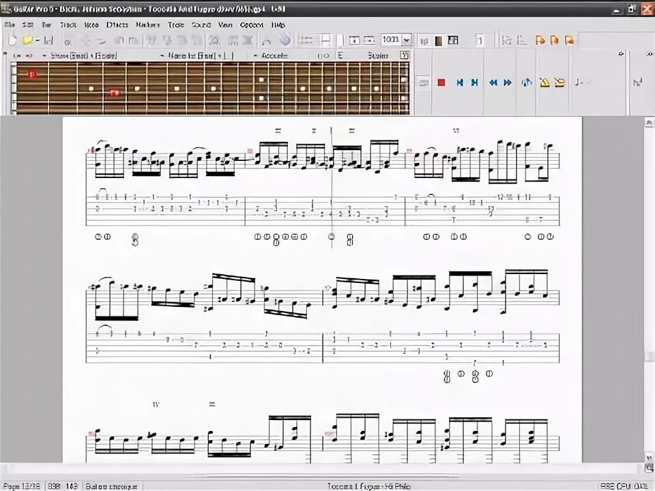This screenshot has height=491, width=655.
Task: Click the Page 12/35 status bar entry
Action: tap(22, 486)
